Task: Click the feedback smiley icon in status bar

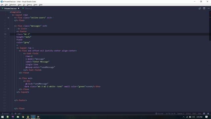Action: (204, 114)
